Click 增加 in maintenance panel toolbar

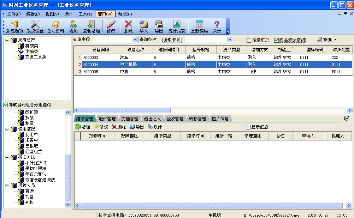83,127
